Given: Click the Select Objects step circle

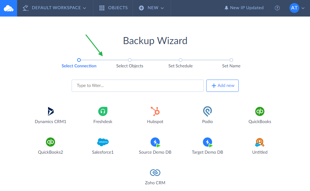Looking at the screenshot, I should (130, 60).
